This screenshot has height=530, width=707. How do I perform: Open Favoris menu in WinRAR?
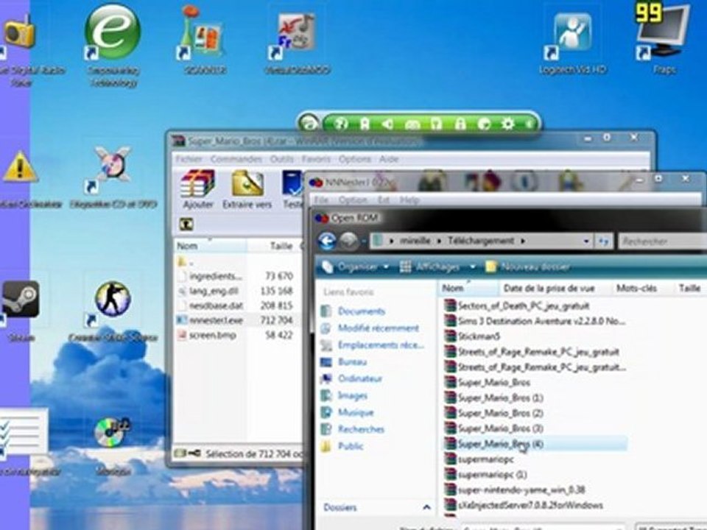pos(316,159)
